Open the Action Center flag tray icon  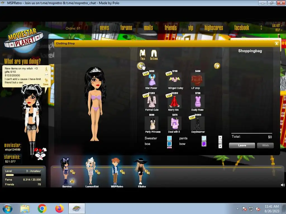244,209
